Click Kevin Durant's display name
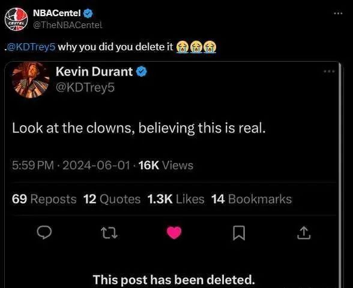 click(x=94, y=72)
